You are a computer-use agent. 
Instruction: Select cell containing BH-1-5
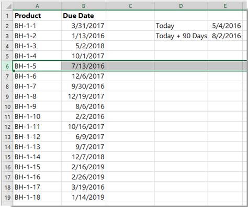coord(37,66)
